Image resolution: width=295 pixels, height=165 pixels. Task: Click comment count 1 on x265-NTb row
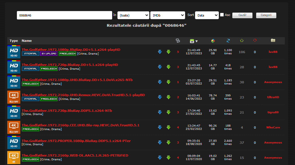click(178, 82)
